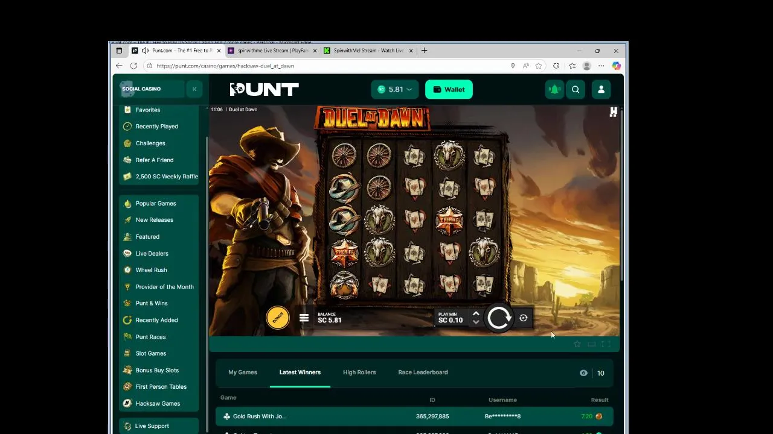Image resolution: width=773 pixels, height=434 pixels.
Task: Open Wheel Rush category
Action: [x=151, y=270]
